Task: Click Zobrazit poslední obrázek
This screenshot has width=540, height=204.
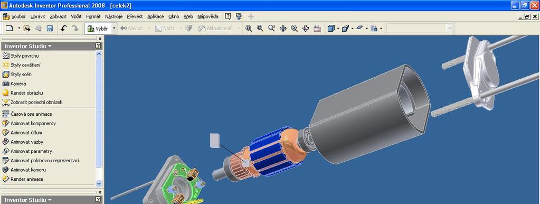Action: (x=32, y=103)
